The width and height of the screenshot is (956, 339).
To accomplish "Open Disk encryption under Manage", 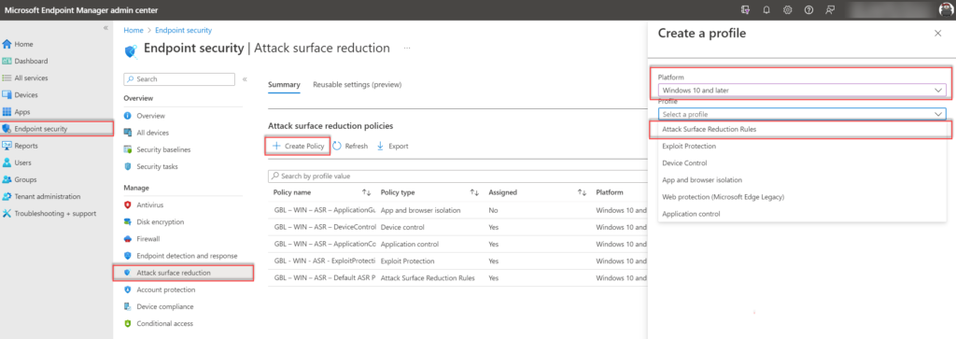I will pos(161,222).
